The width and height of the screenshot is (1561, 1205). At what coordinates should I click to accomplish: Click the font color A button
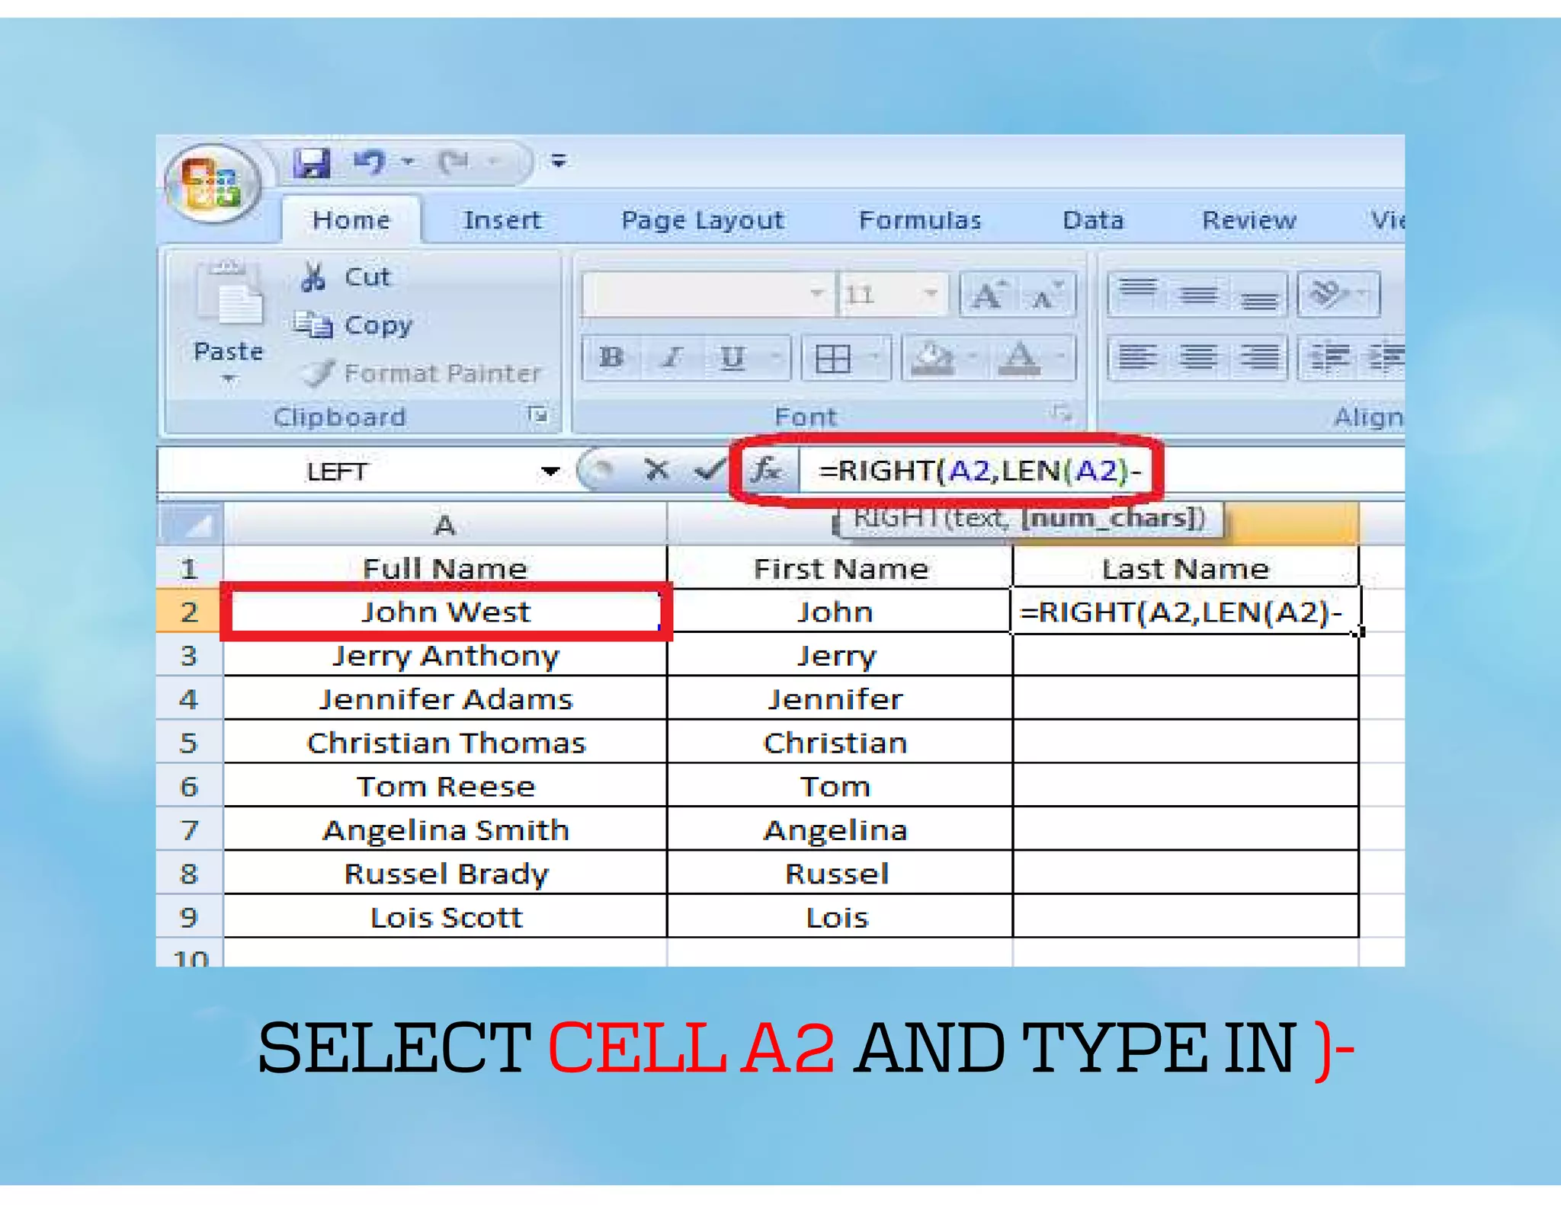[1020, 357]
